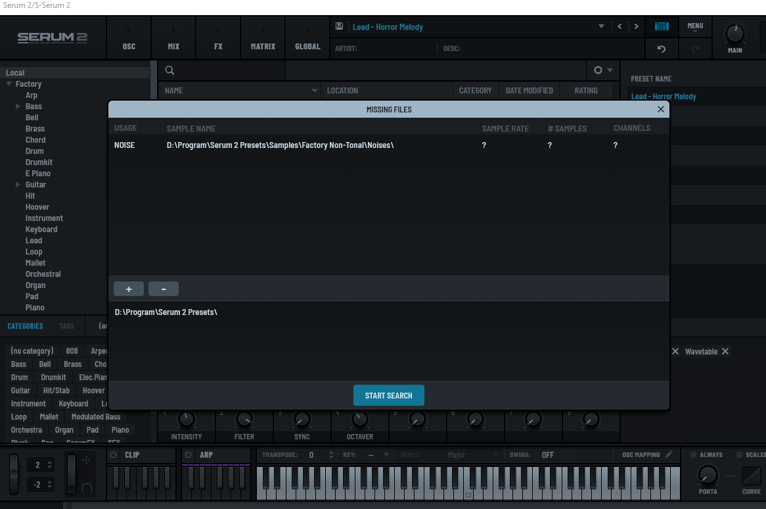Remove the Wavetable filter tag
Viewport: 766px width, 509px height.
[725, 352]
